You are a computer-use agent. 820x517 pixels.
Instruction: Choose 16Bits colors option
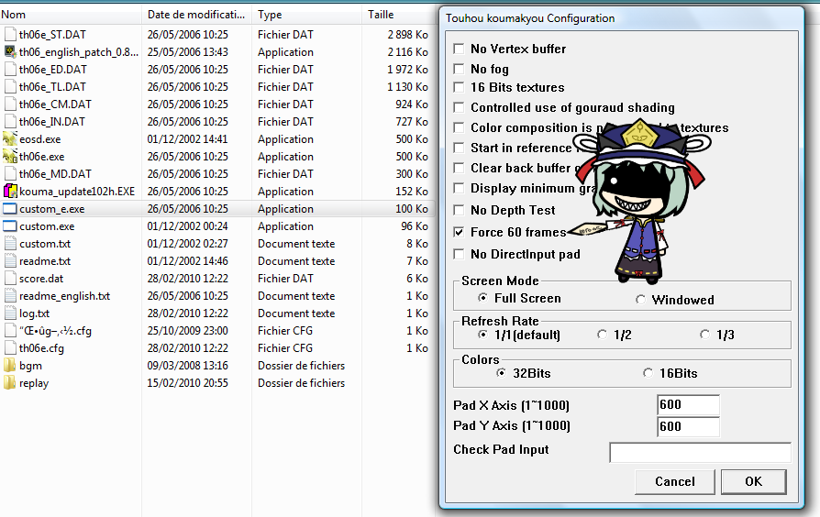[648, 373]
